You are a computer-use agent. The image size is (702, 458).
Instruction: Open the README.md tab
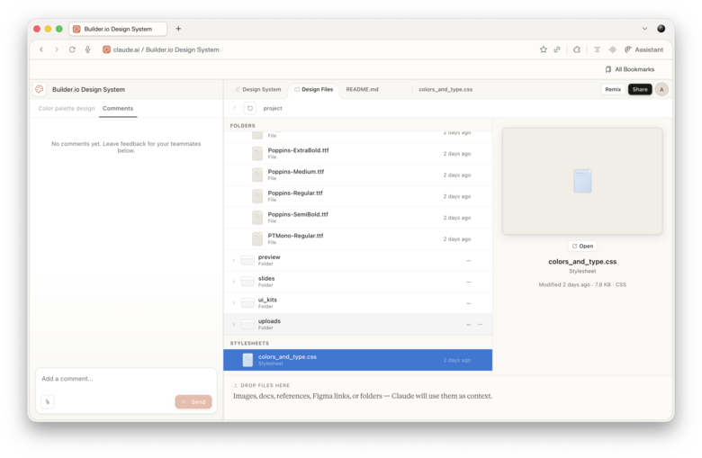tap(362, 90)
